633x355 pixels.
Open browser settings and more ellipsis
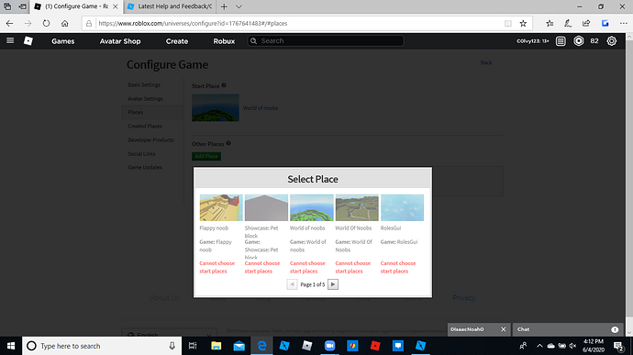pyautogui.click(x=623, y=24)
